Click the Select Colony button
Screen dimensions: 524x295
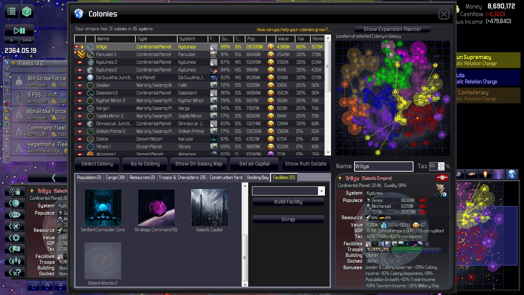(x=97, y=164)
